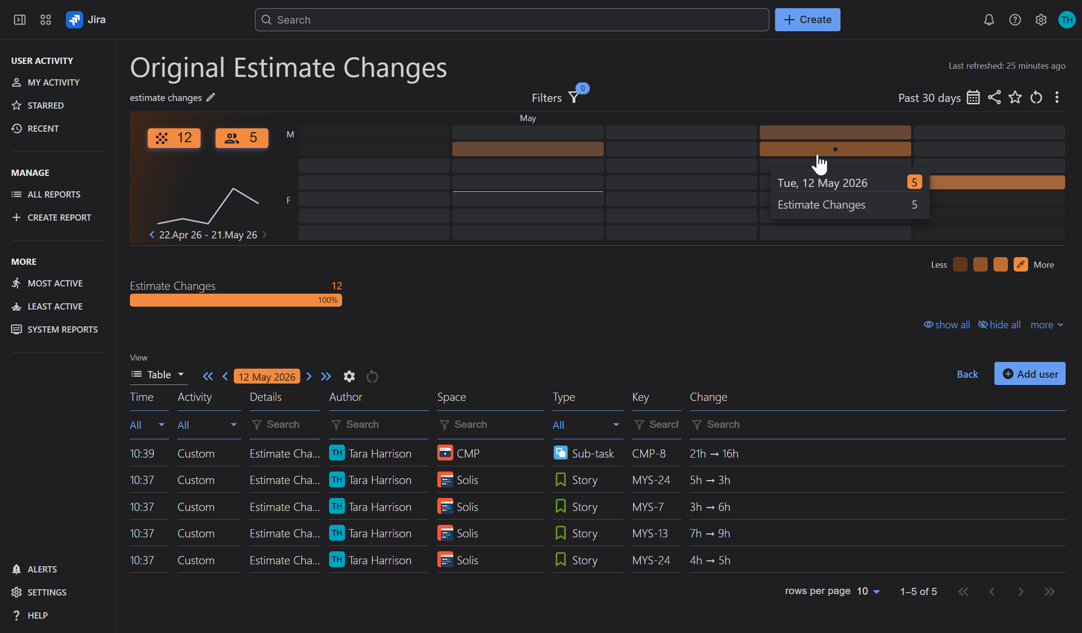Open Least Active reports
The width and height of the screenshot is (1082, 633).
(x=47, y=306)
